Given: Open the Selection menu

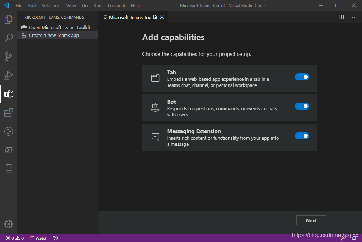Looking at the screenshot, I should (51, 5).
